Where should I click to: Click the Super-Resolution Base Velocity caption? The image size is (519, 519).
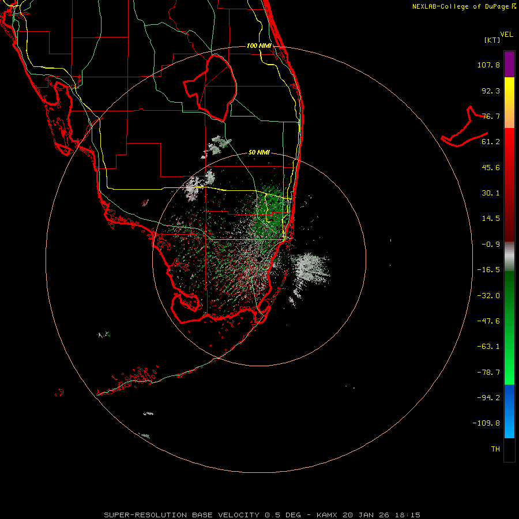[262, 515]
